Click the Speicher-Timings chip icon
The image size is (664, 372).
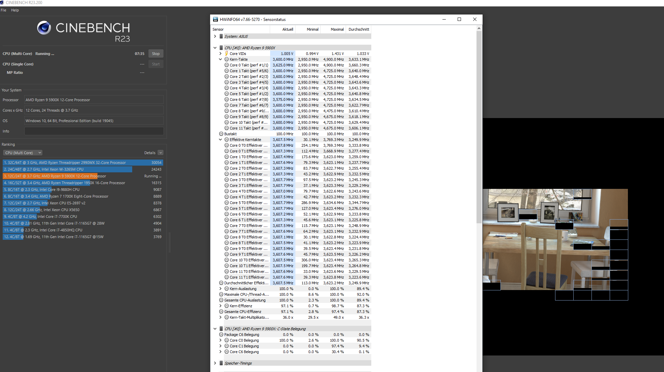pos(221,363)
